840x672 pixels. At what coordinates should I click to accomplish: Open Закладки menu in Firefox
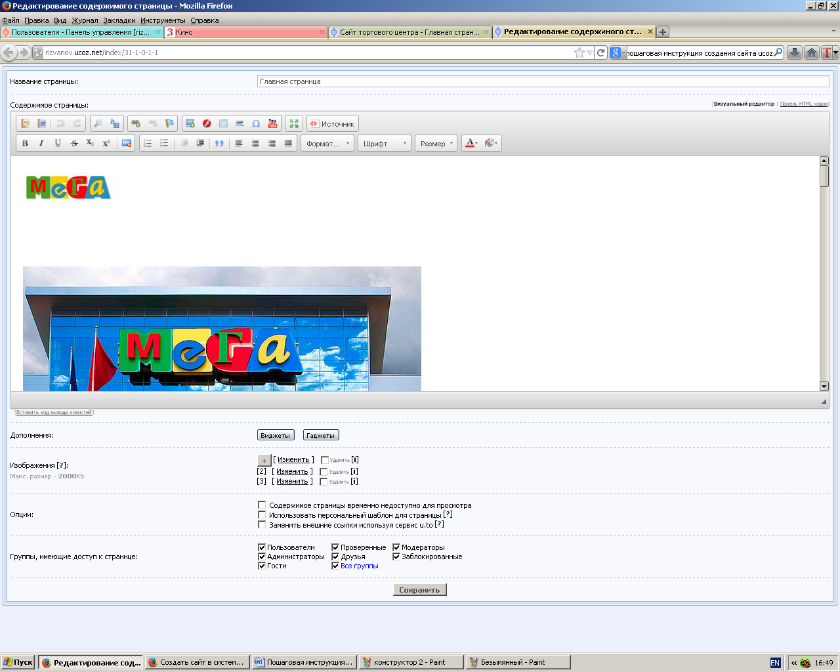pos(119,20)
